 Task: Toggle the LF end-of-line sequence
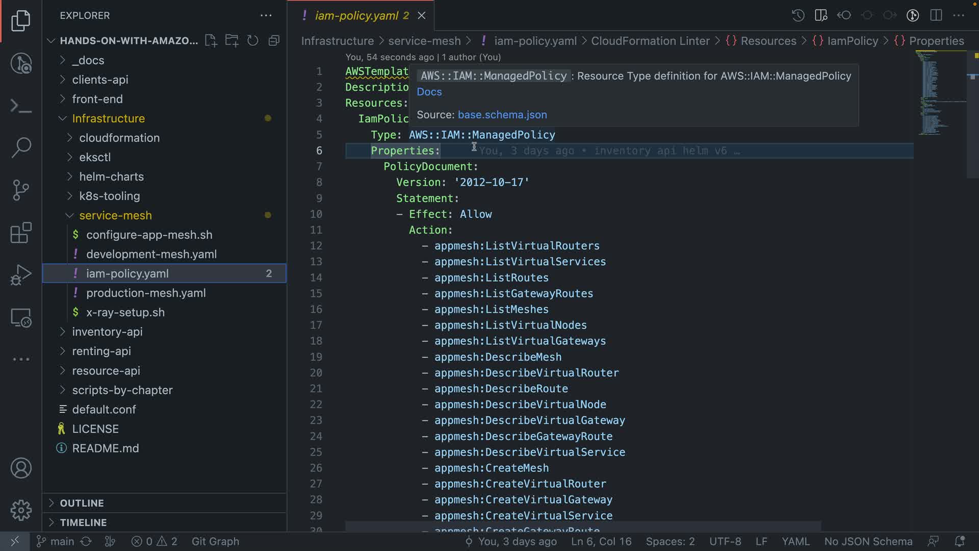[761, 541]
